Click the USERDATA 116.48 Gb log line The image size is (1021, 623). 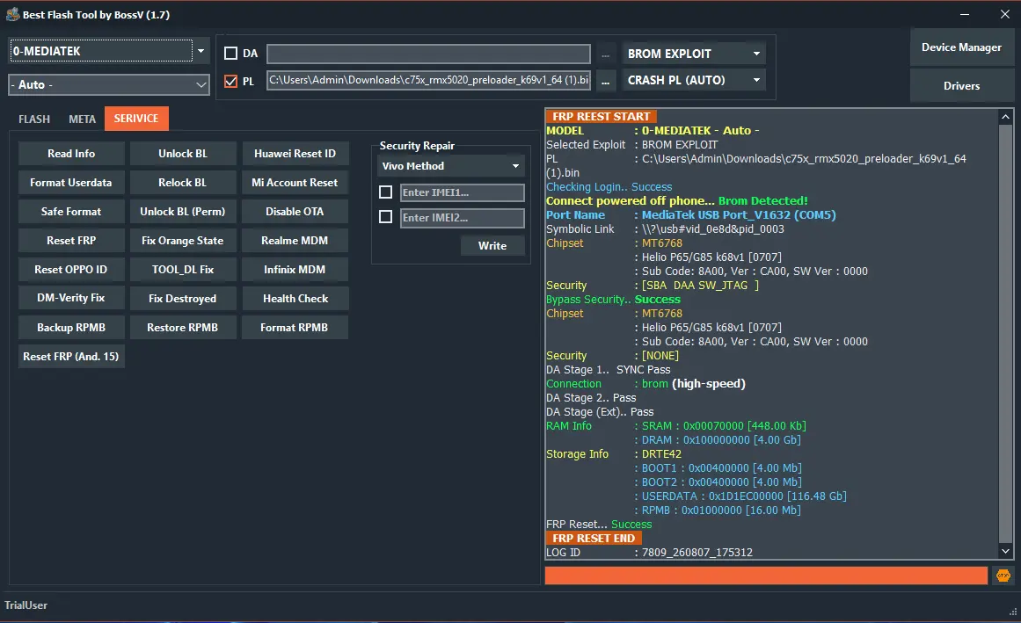point(740,496)
